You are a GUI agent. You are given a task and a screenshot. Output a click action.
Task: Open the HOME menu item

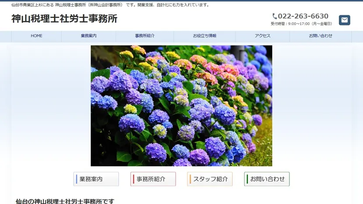pos(36,36)
